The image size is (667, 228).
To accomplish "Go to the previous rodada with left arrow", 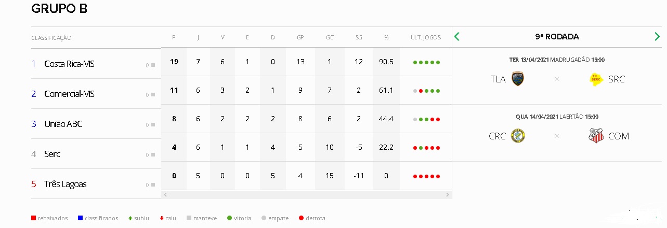I will (457, 37).
